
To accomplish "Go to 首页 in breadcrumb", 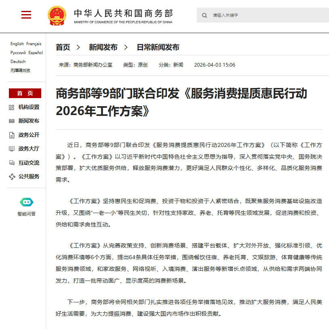I will tap(63, 47).
